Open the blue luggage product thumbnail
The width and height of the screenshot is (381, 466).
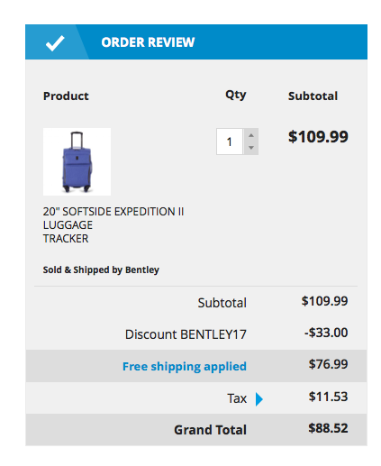click(x=77, y=161)
